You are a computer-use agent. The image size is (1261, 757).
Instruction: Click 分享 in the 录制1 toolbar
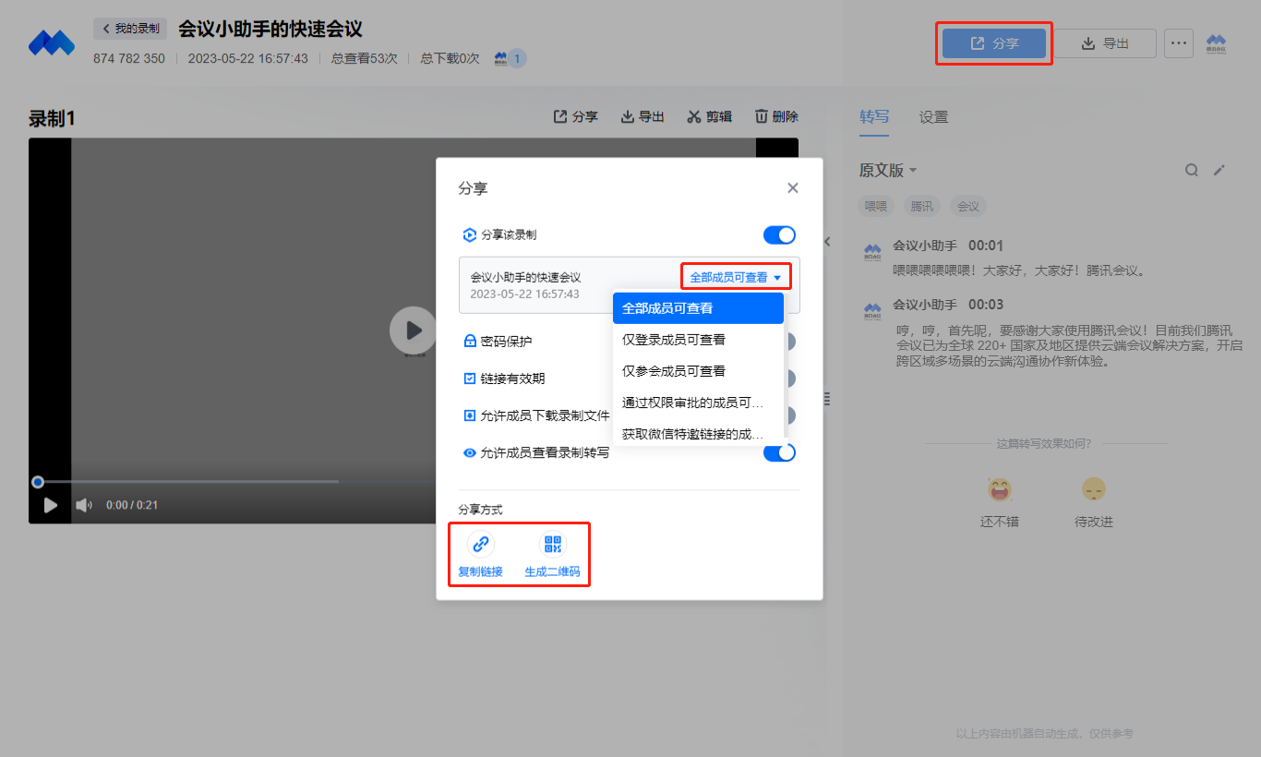(x=575, y=116)
